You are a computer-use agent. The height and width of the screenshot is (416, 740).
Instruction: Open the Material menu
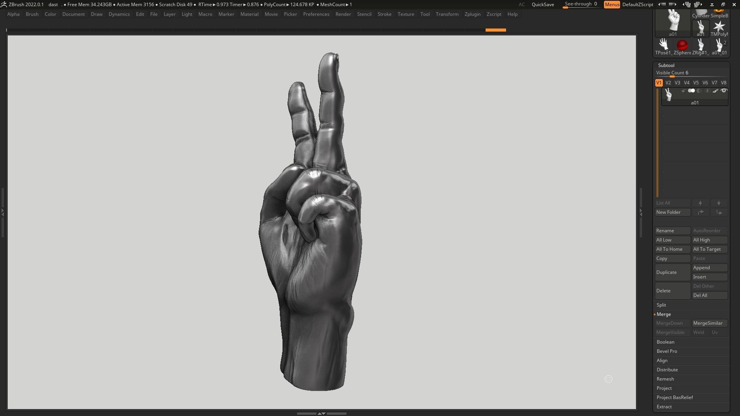(249, 14)
